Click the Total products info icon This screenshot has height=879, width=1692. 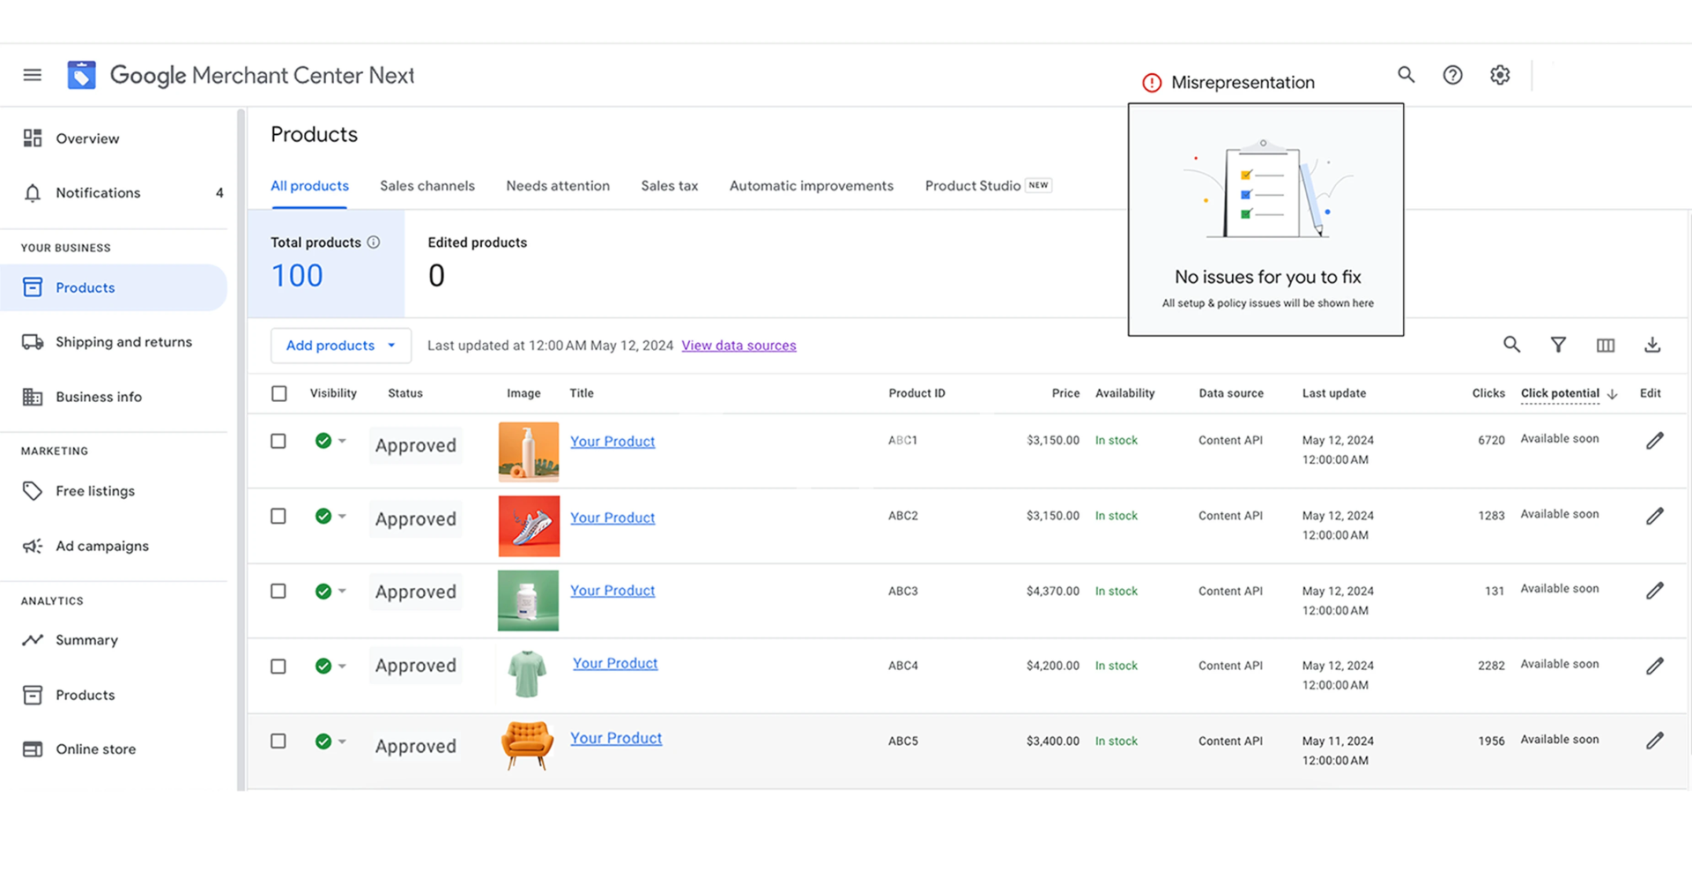(x=374, y=242)
